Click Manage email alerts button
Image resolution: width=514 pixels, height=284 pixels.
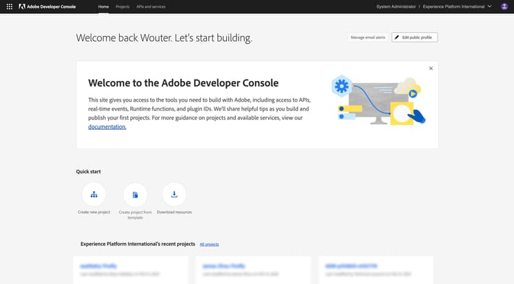point(368,37)
